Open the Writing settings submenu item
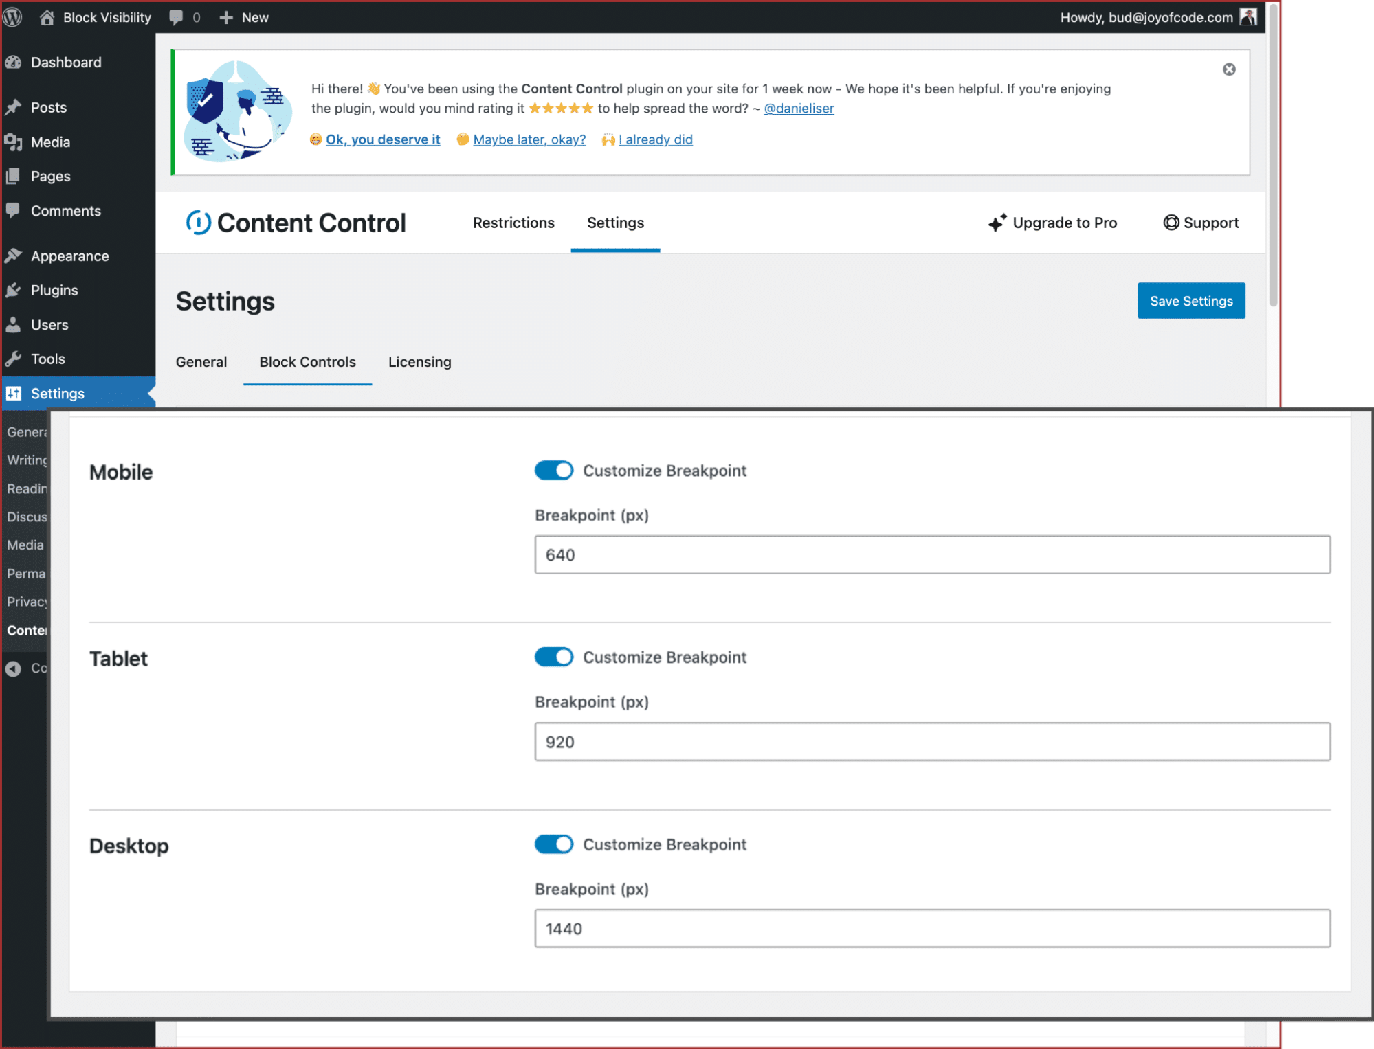Screen dimensions: 1374x1049 (x=26, y=460)
